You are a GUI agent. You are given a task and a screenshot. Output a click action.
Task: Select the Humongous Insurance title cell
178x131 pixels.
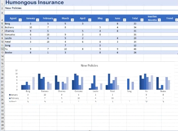tap(35, 2)
